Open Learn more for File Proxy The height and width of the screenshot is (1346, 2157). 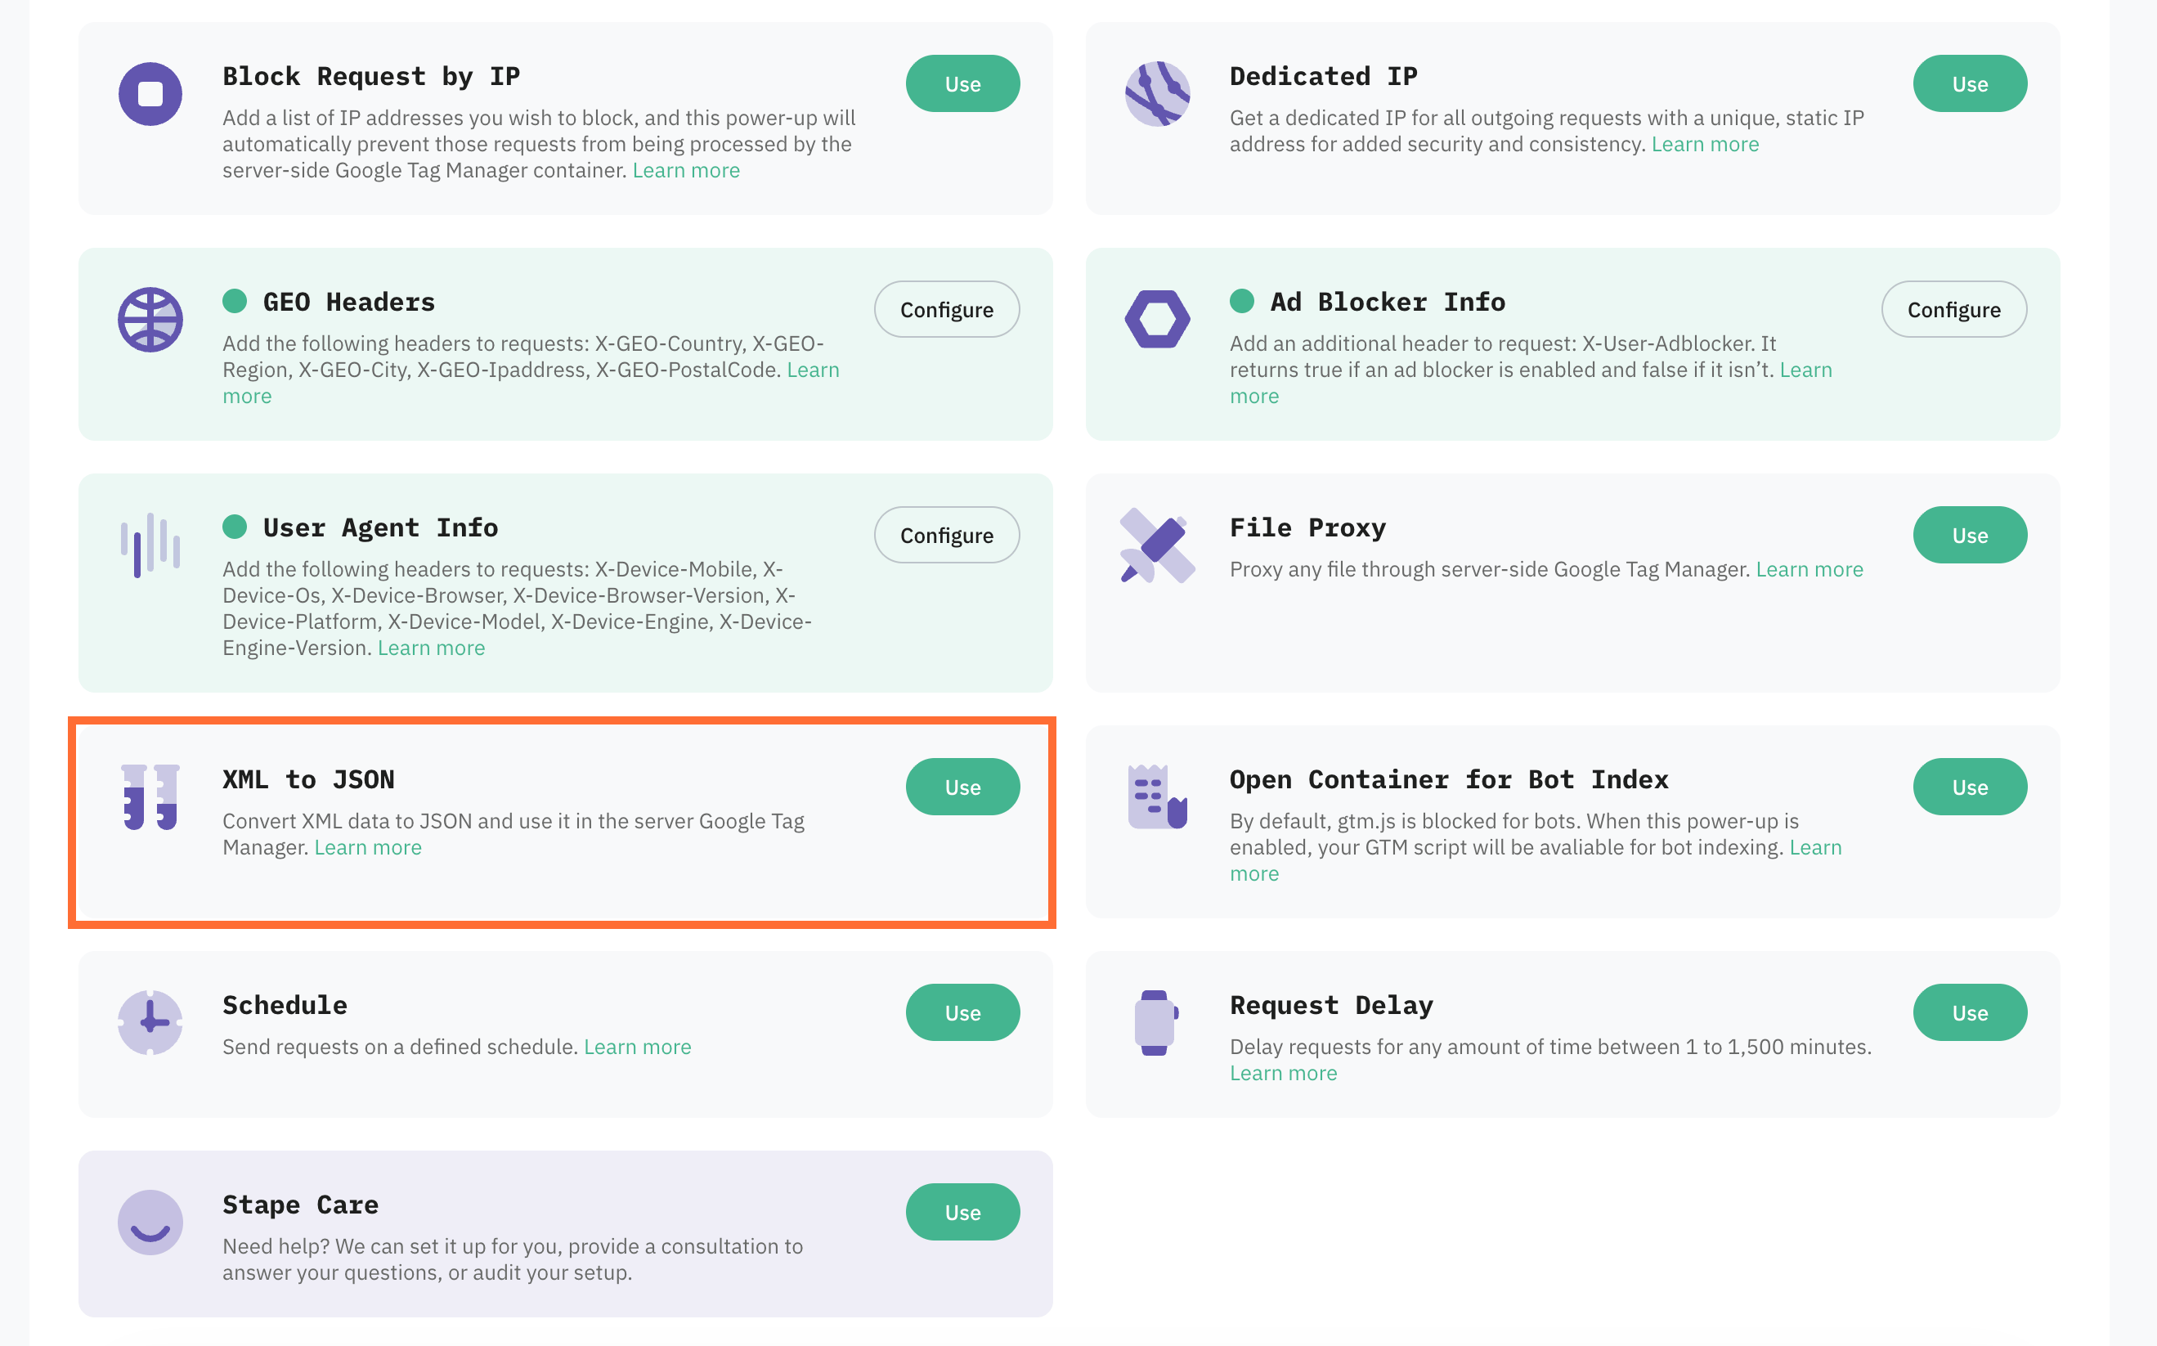[x=1809, y=570]
